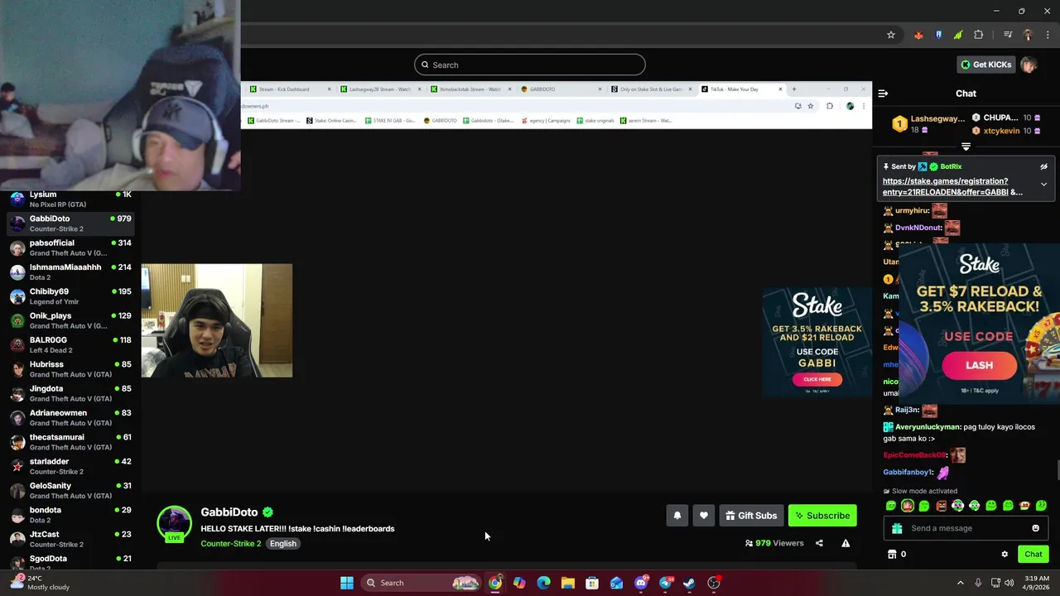Open Chibiby69's channel in the sidebar
The width and height of the screenshot is (1060, 596).
click(70, 296)
